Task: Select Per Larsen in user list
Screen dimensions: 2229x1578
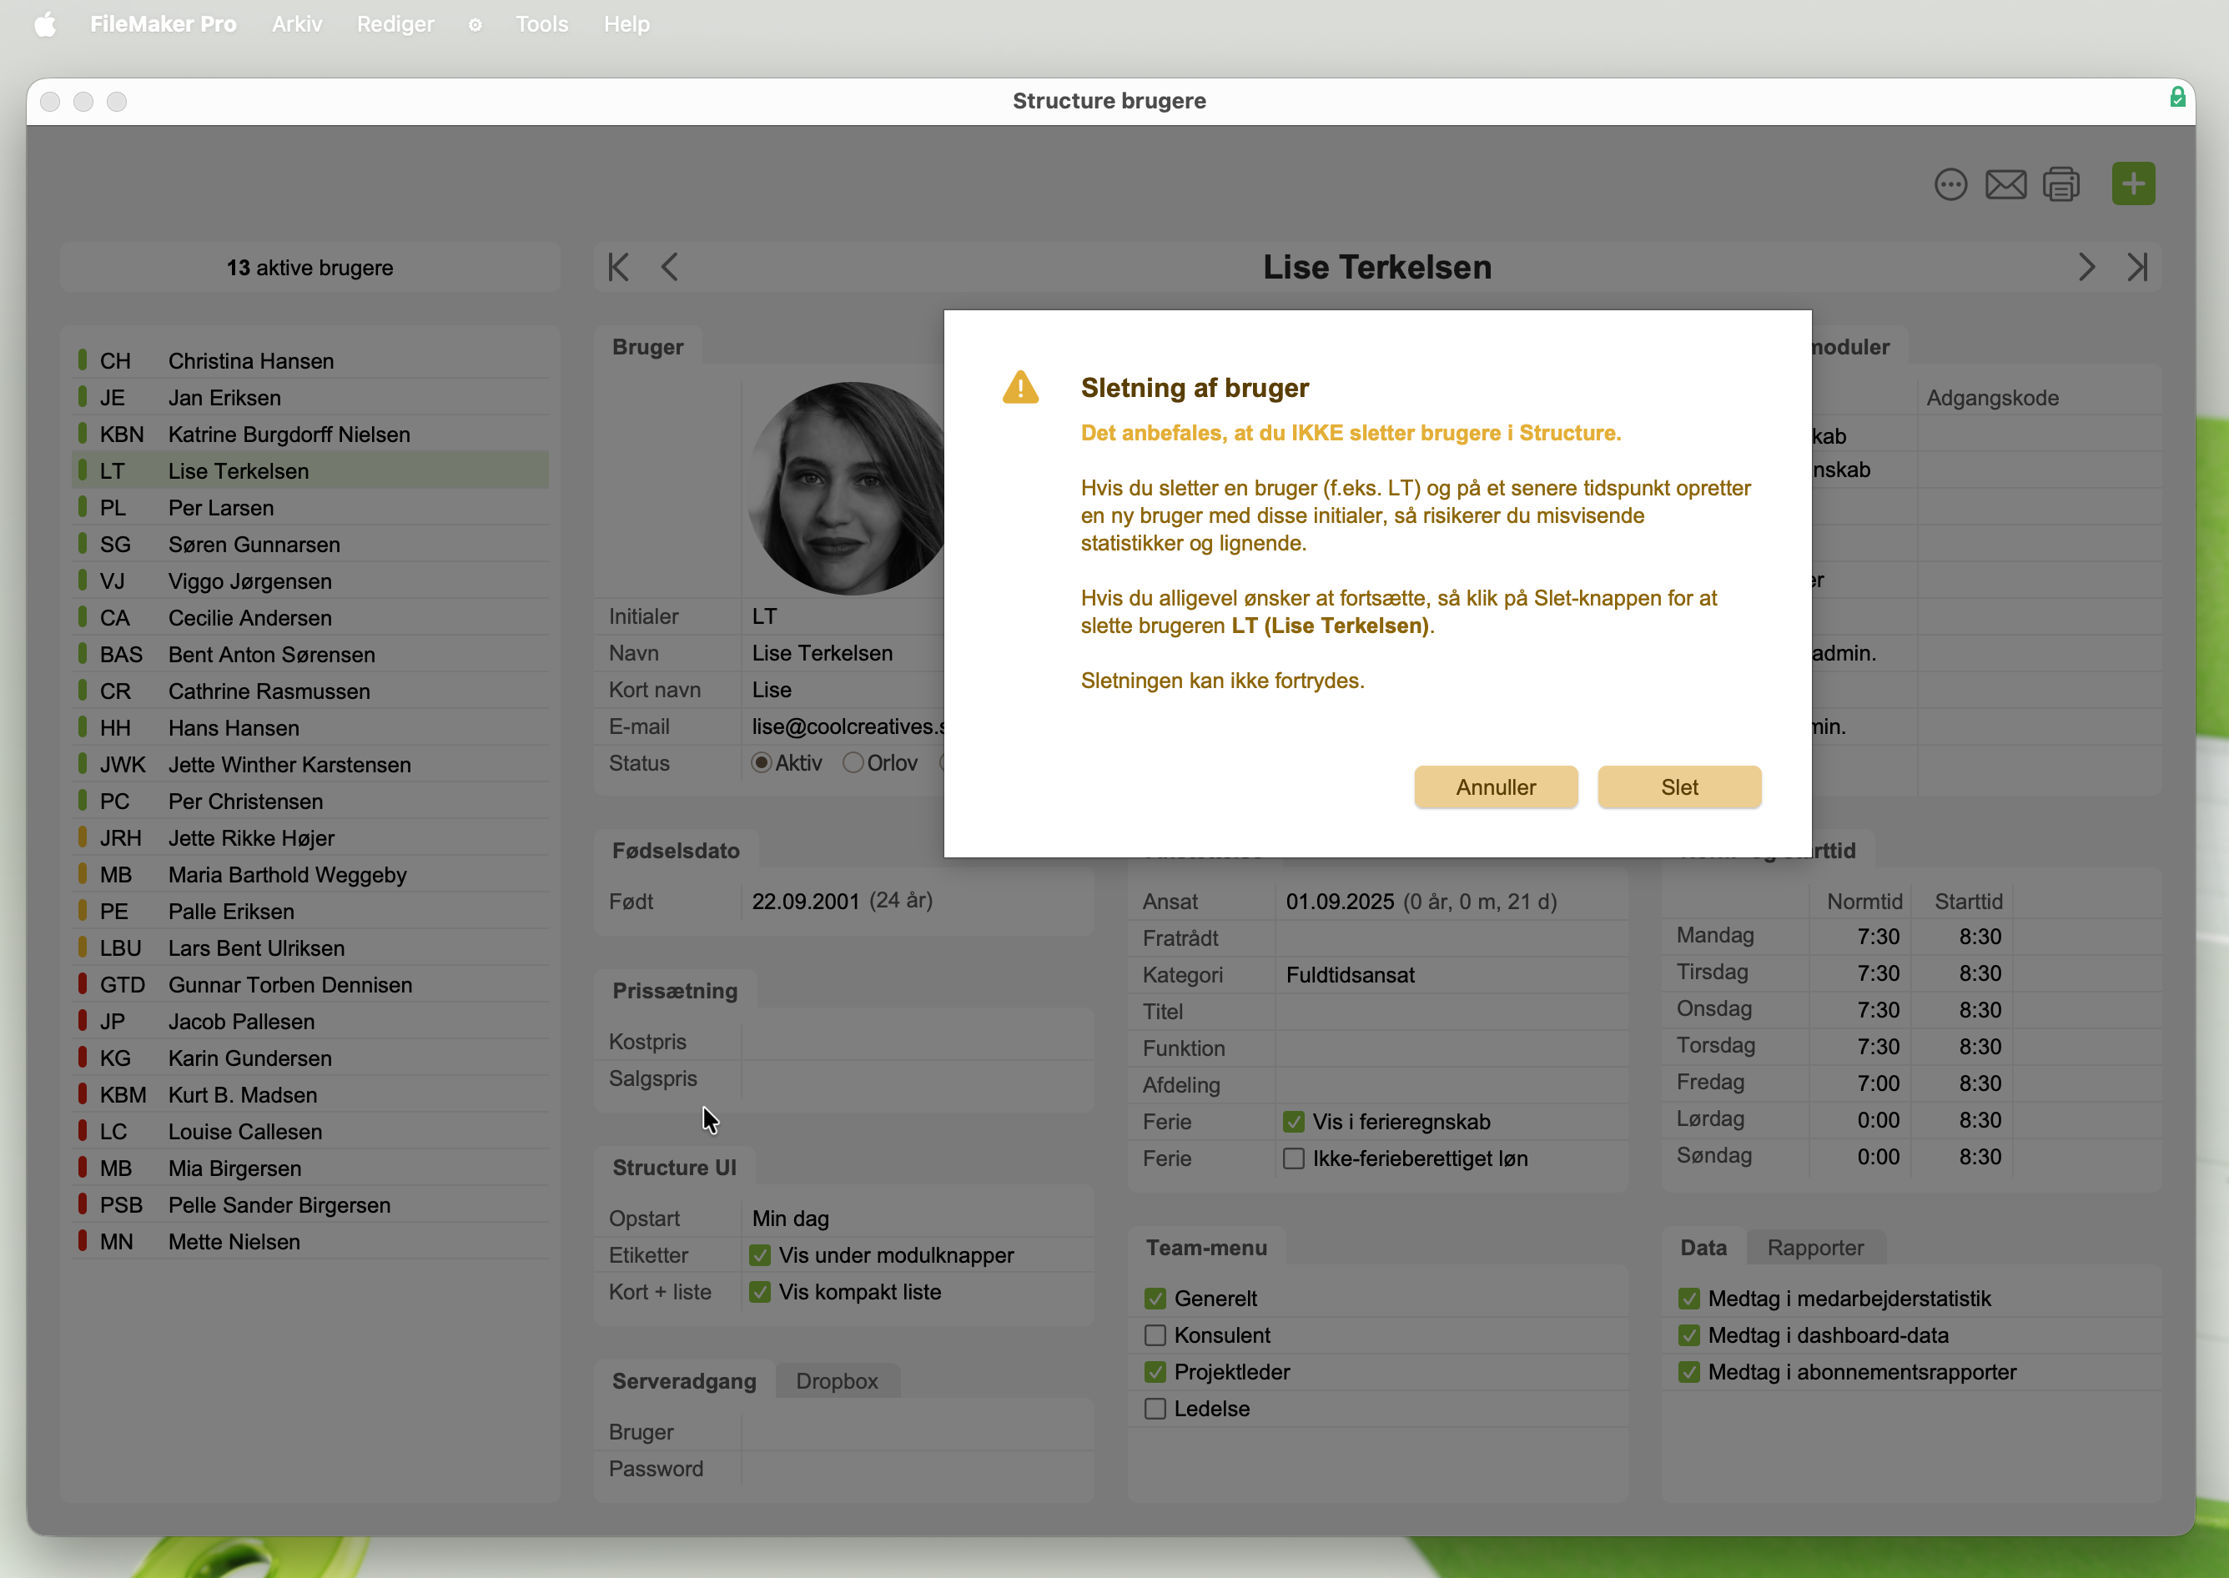Action: (x=220, y=508)
